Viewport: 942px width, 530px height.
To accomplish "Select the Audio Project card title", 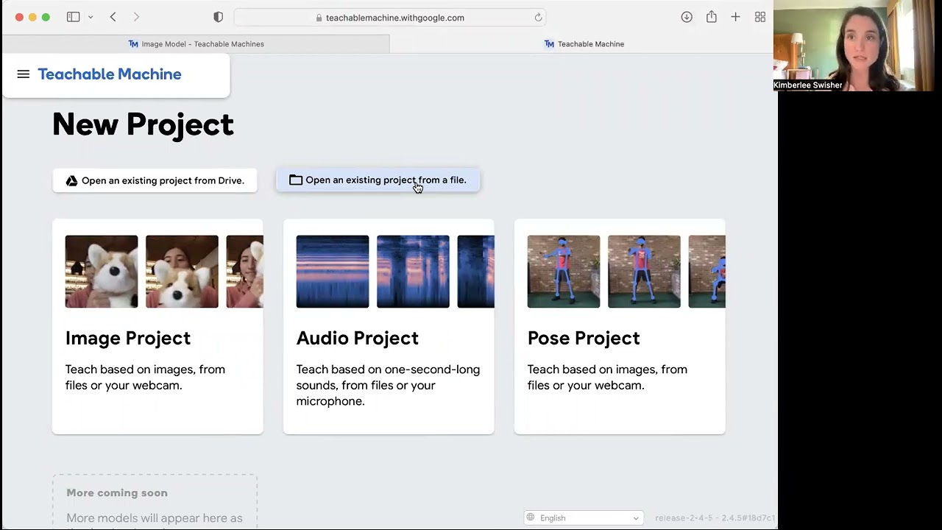I will point(358,338).
